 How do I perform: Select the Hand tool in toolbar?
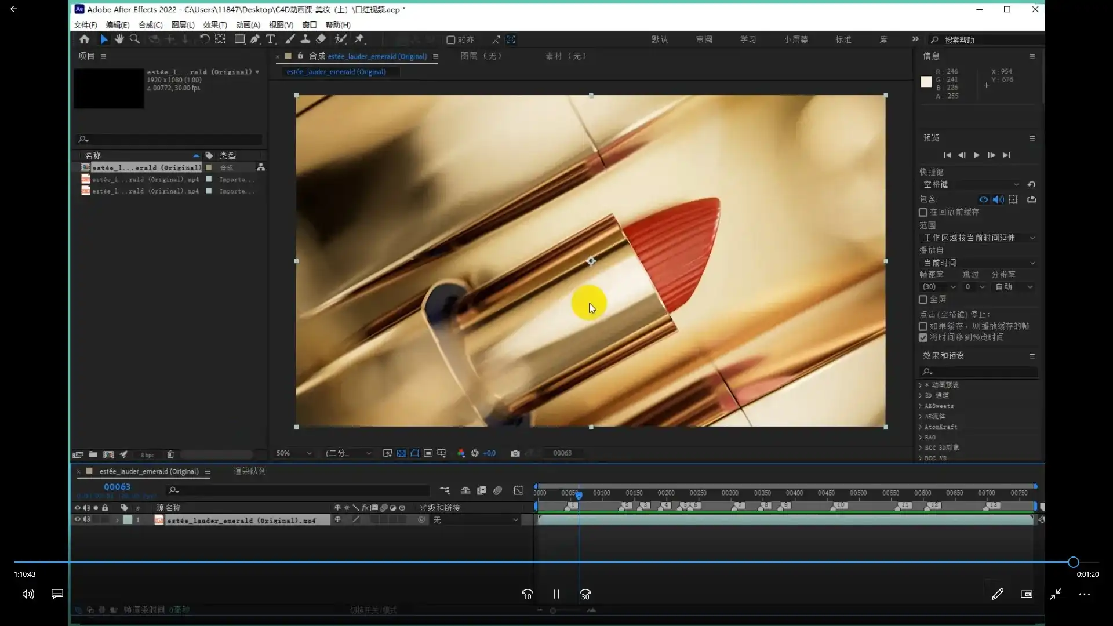[119, 39]
